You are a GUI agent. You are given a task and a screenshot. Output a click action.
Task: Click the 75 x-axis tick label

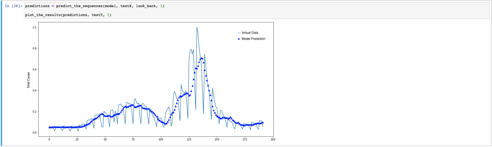pos(133,139)
